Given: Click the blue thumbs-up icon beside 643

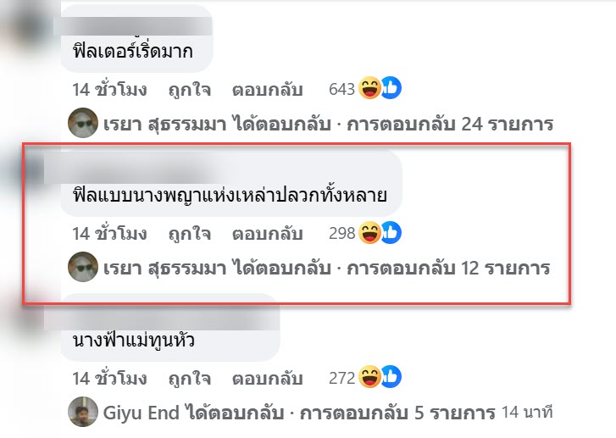Looking at the screenshot, I should click(391, 87).
